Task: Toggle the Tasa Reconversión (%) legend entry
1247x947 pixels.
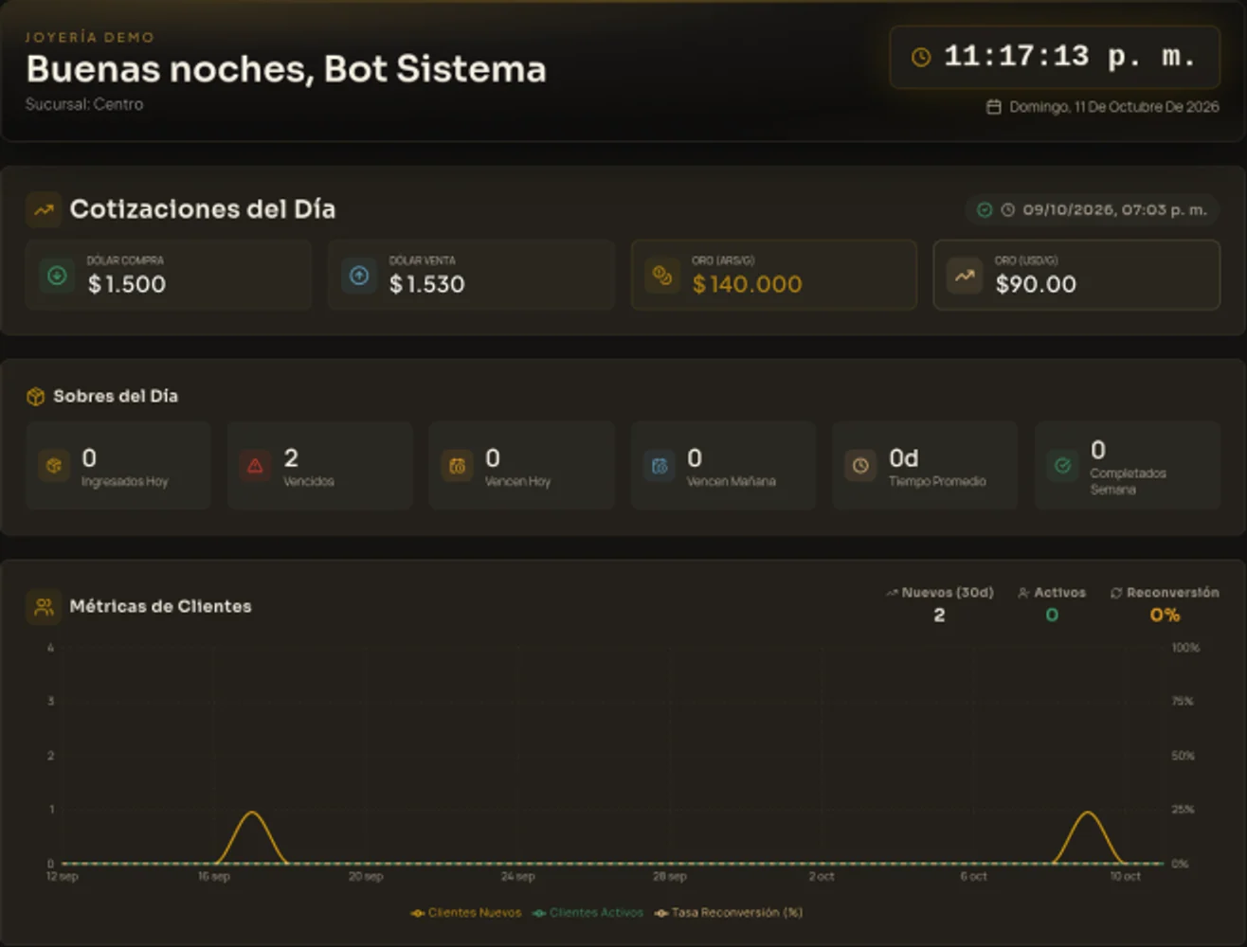Action: (729, 913)
